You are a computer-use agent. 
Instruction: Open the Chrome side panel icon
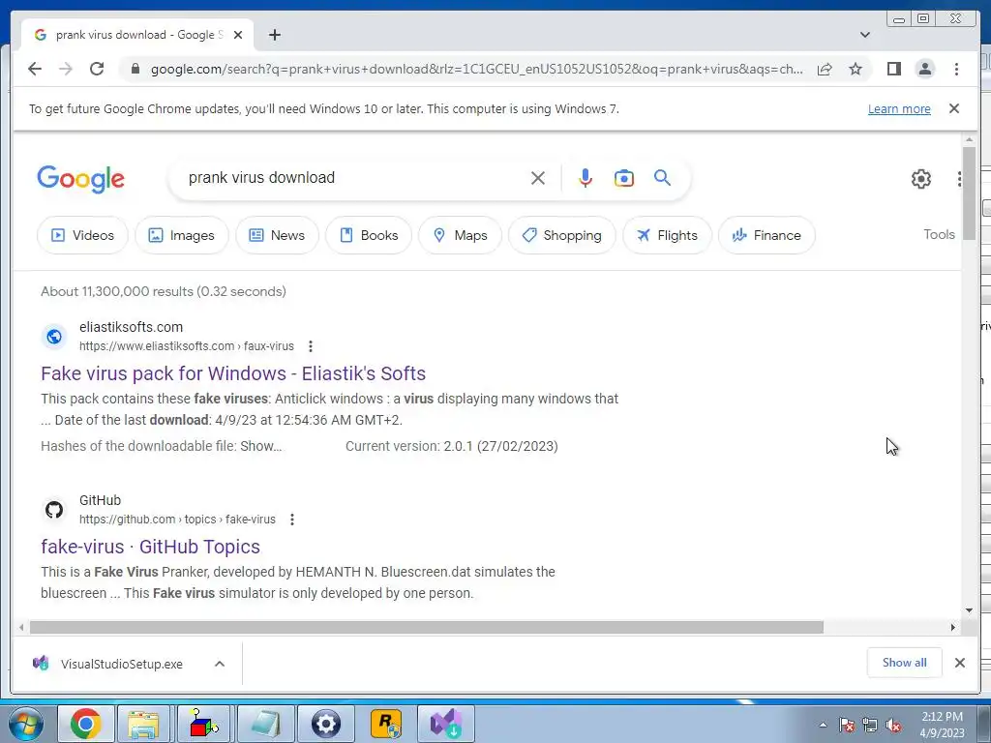click(893, 69)
